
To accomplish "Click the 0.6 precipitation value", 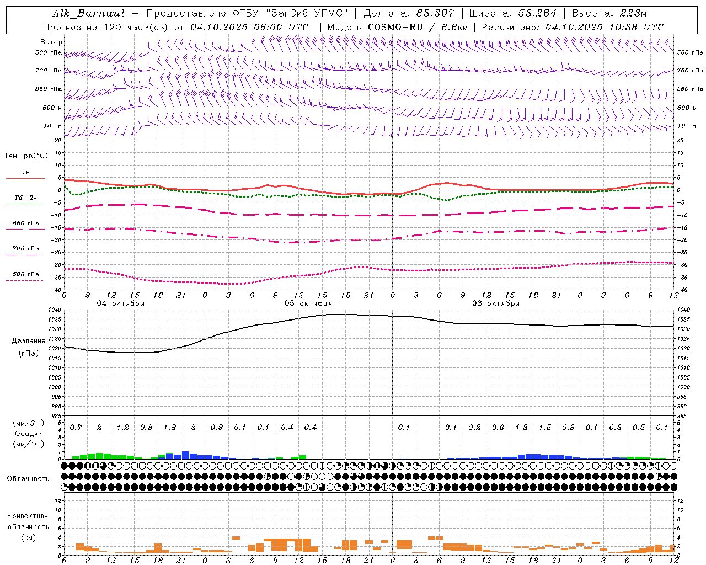I will pyautogui.click(x=498, y=428).
